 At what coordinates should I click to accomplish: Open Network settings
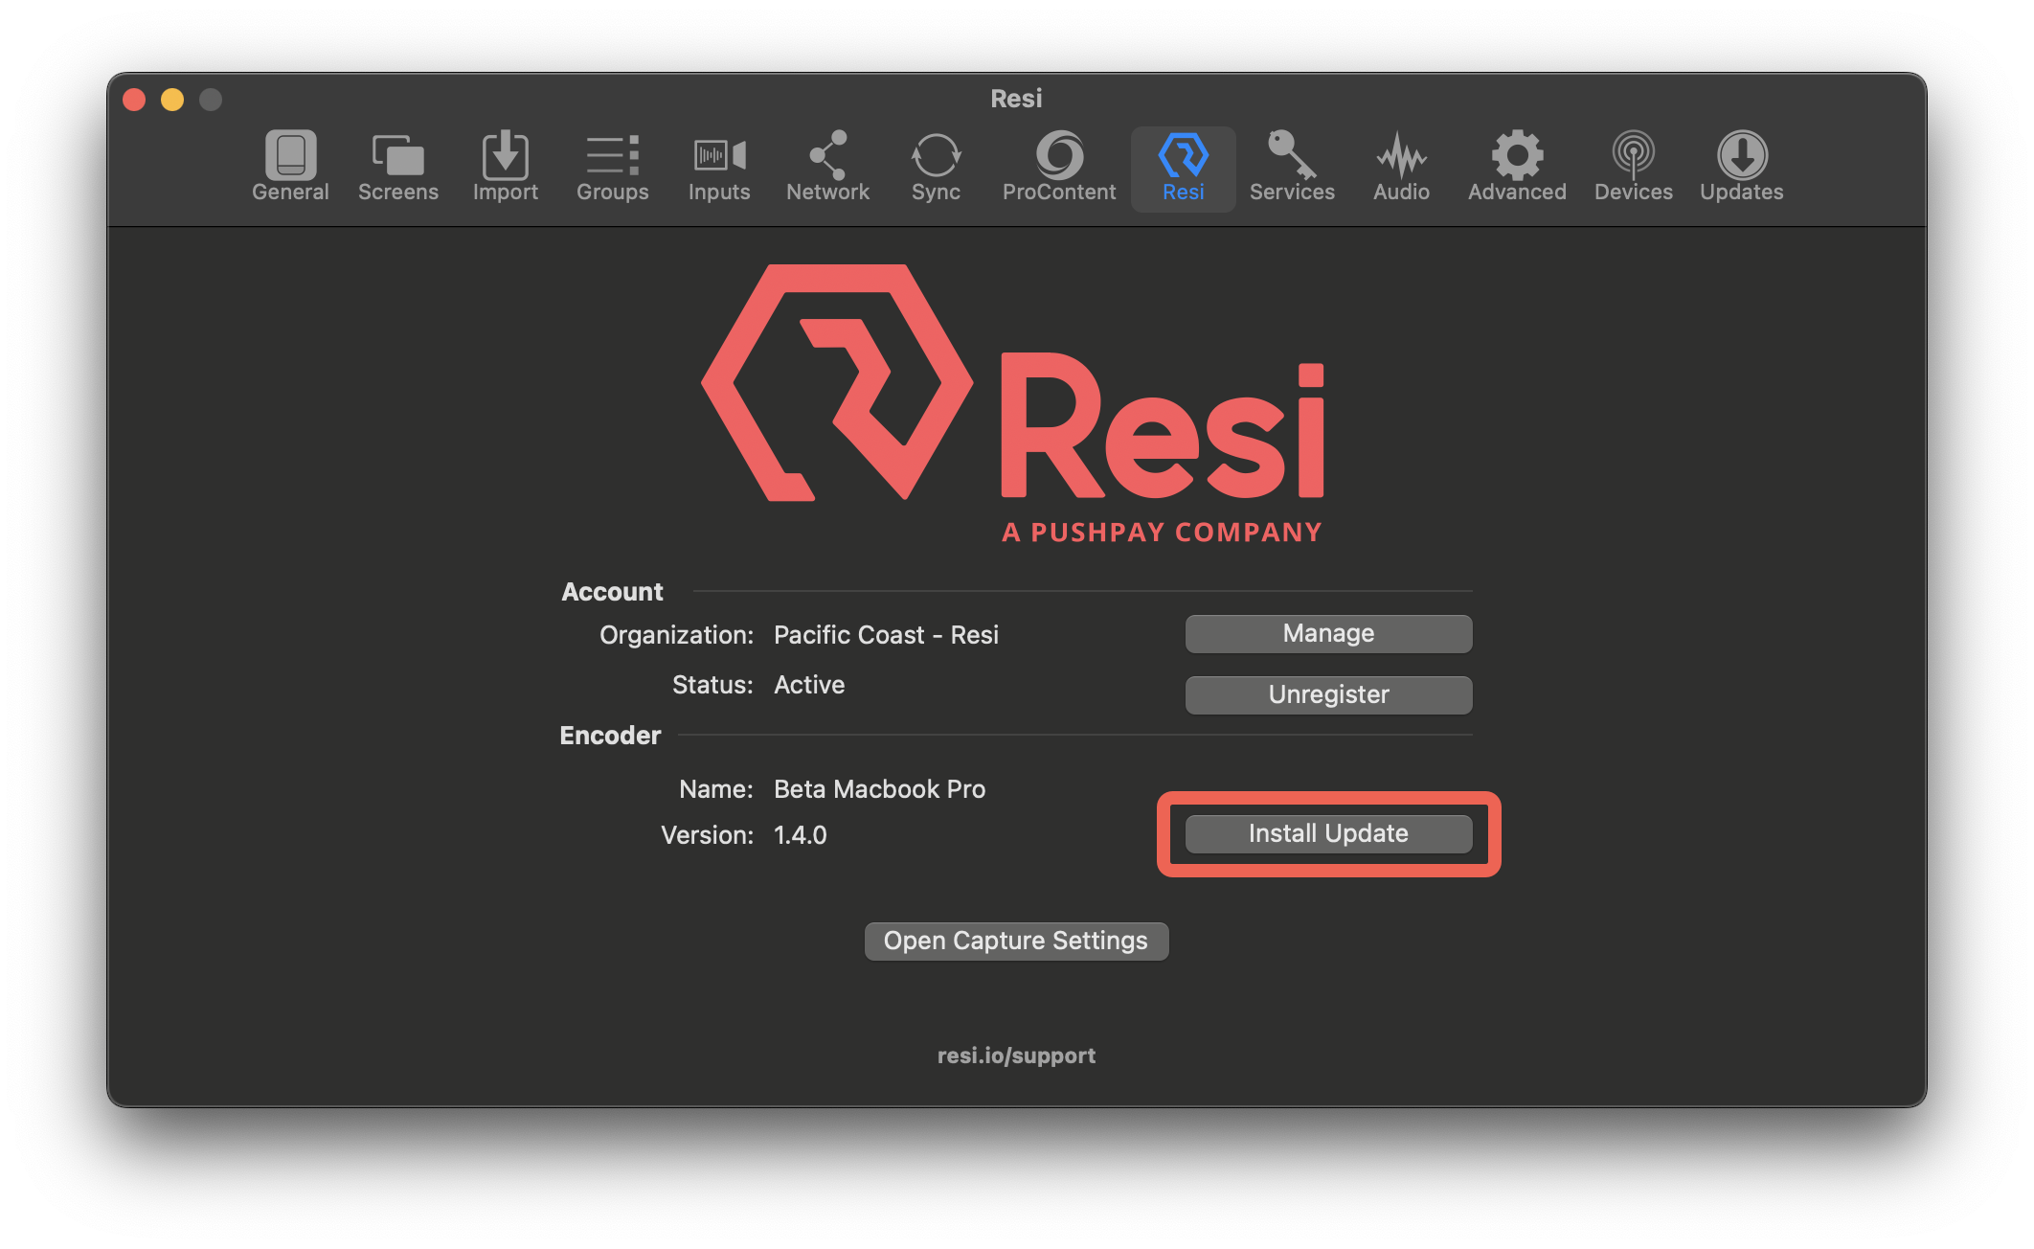point(827,165)
